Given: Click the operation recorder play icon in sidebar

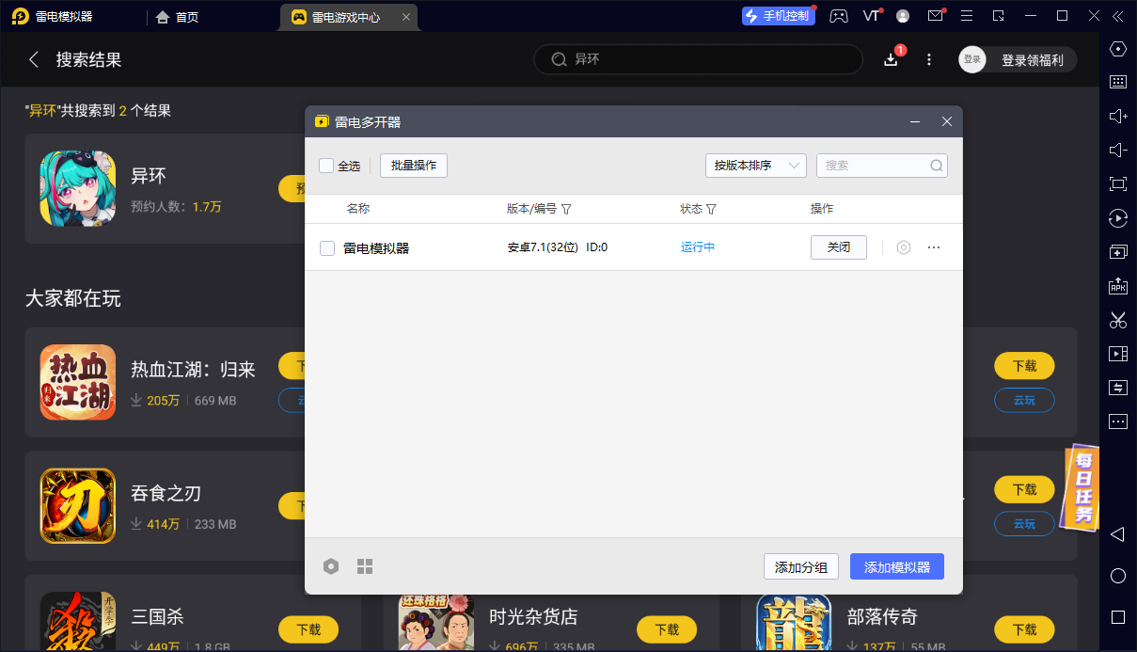Looking at the screenshot, I should (1118, 218).
